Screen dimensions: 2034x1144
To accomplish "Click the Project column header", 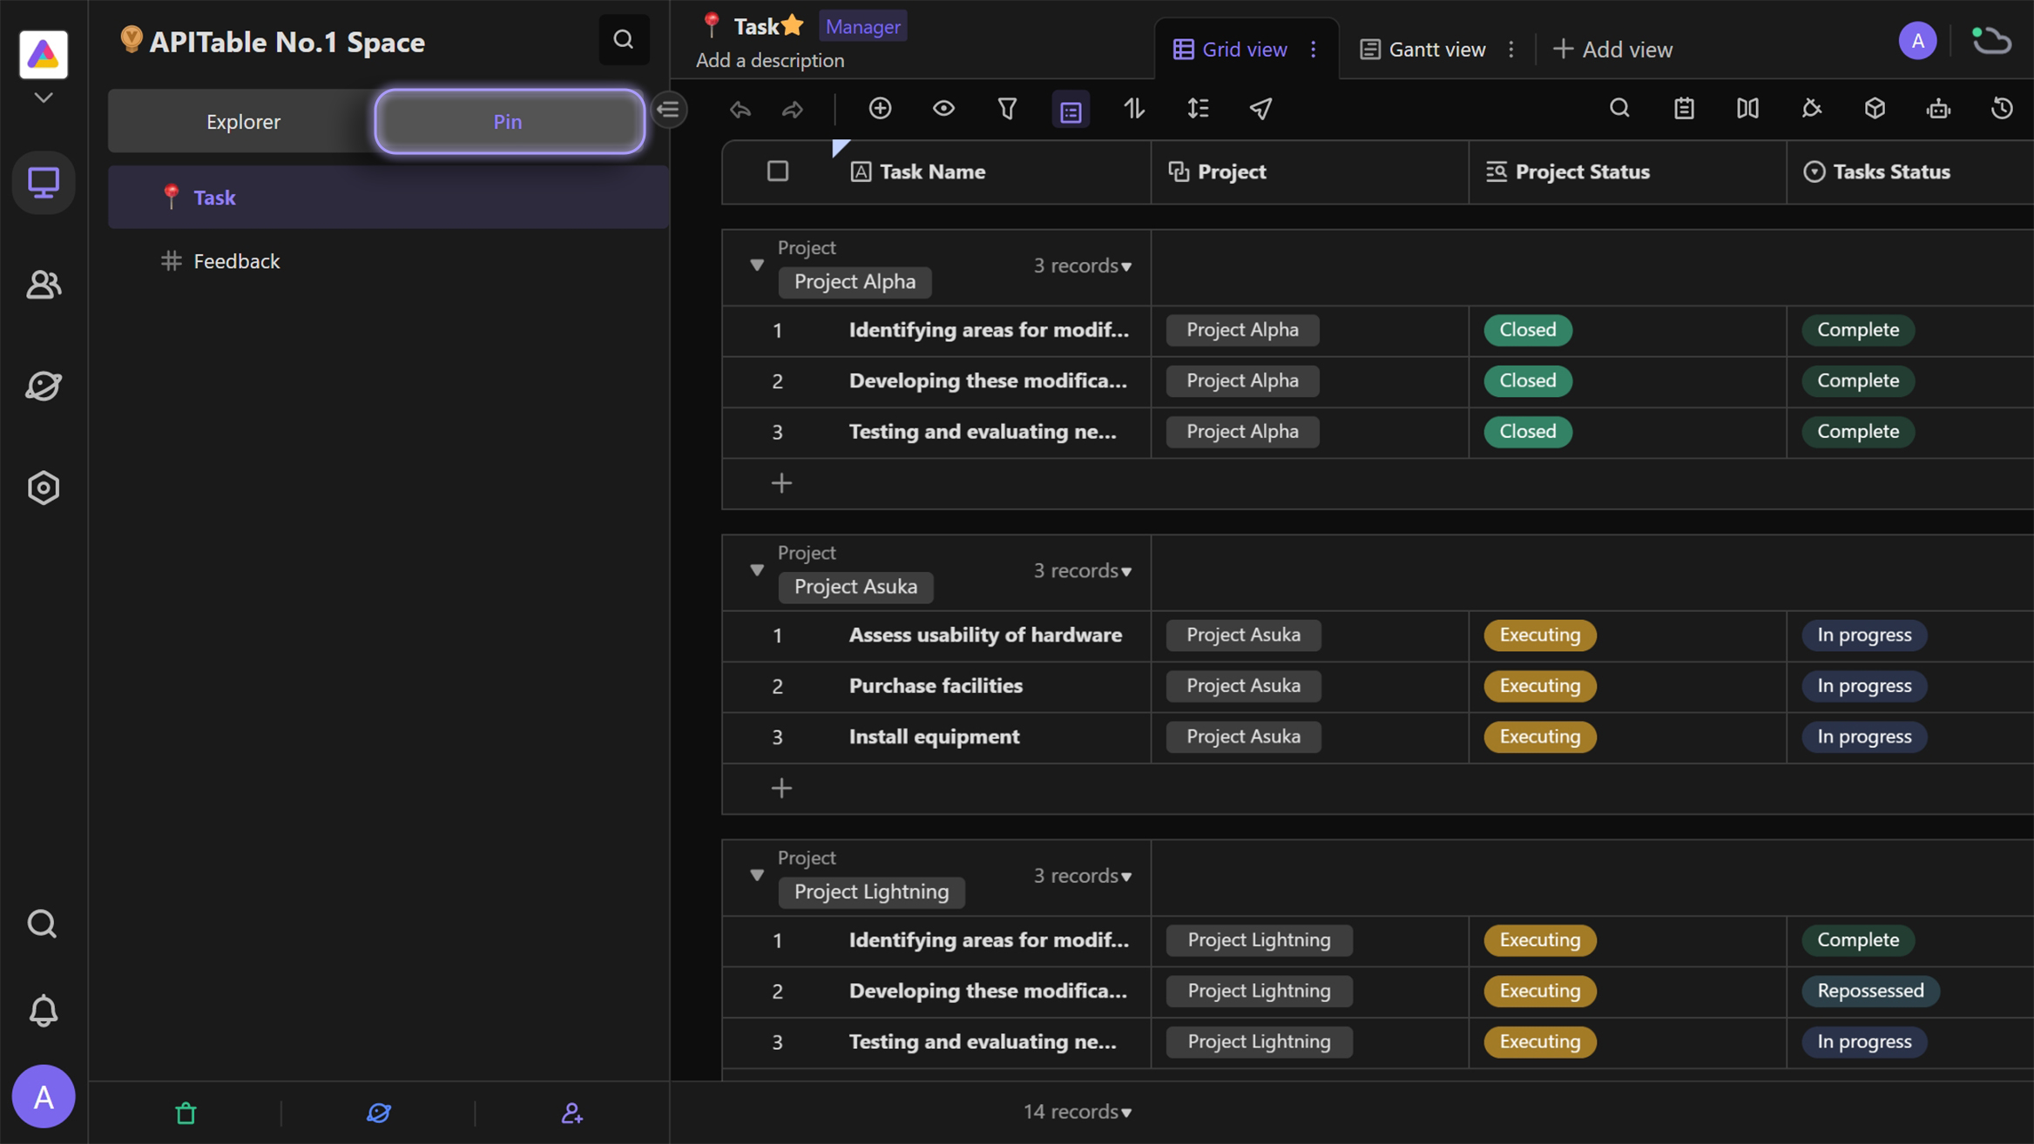I will (1309, 172).
